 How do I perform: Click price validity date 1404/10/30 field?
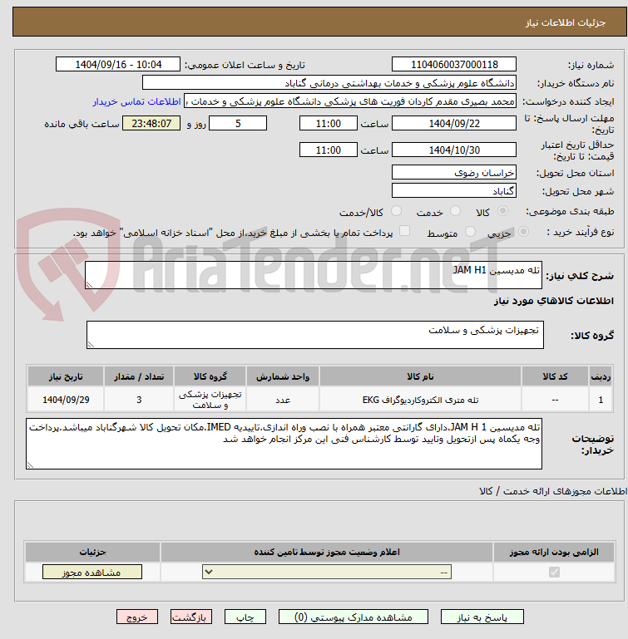454,150
